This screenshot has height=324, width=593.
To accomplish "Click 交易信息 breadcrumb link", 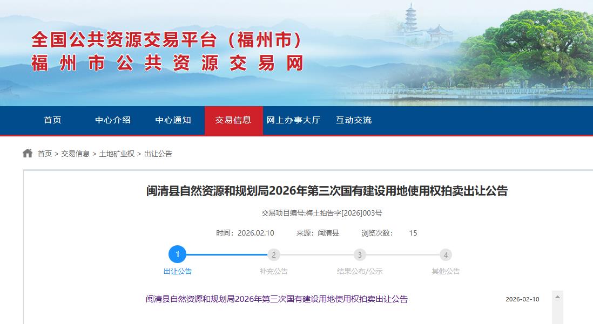I will coord(76,154).
